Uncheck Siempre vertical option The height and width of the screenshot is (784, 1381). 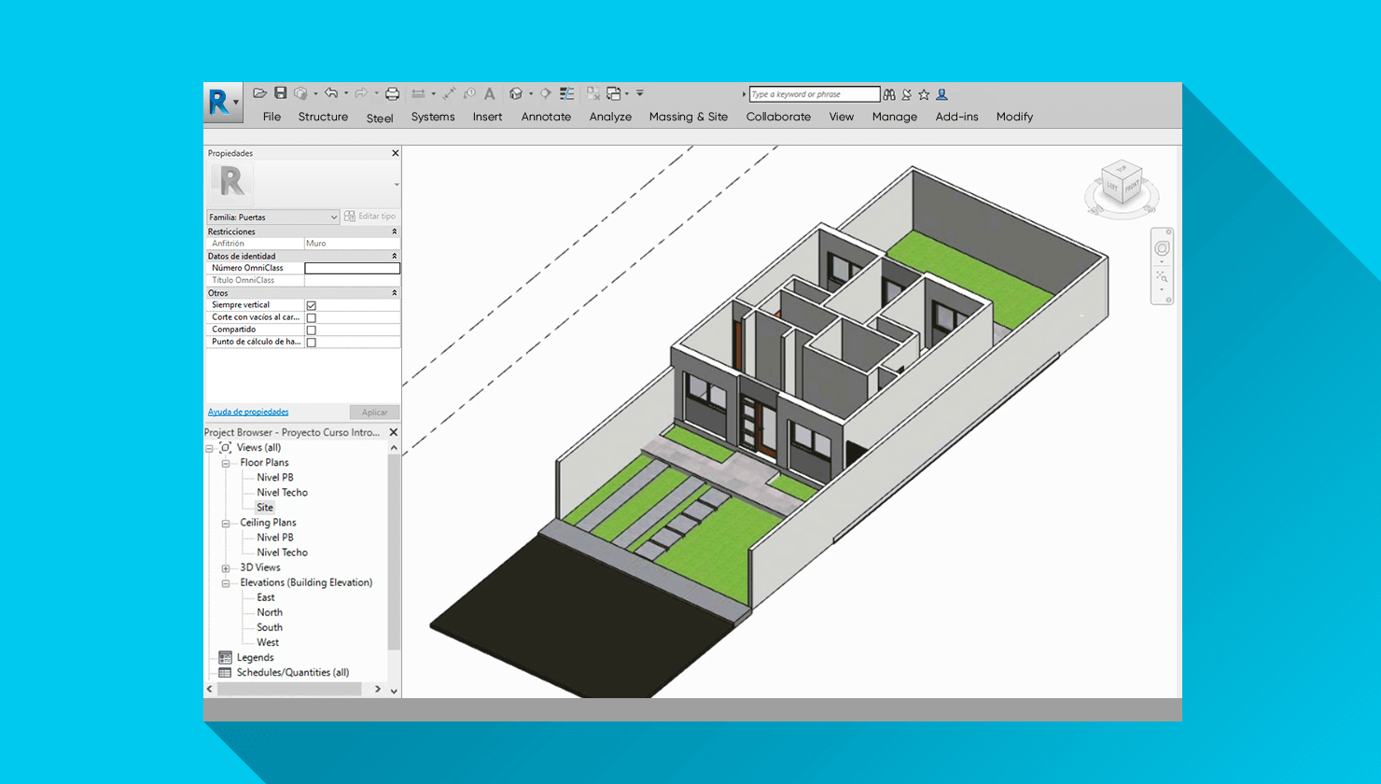[x=310, y=303]
